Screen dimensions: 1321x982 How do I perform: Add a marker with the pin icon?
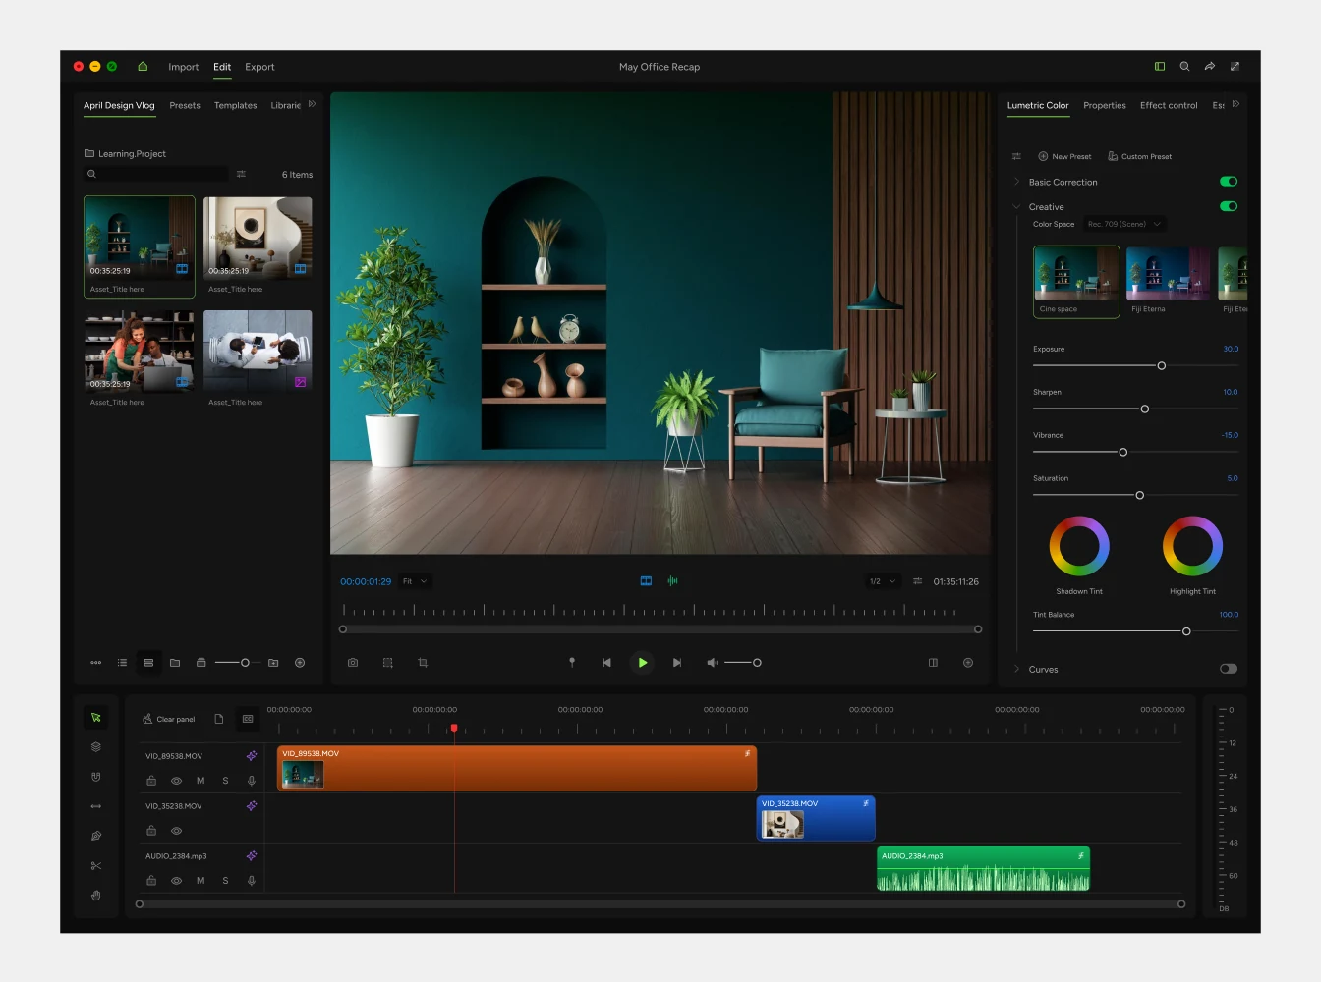pyautogui.click(x=572, y=663)
